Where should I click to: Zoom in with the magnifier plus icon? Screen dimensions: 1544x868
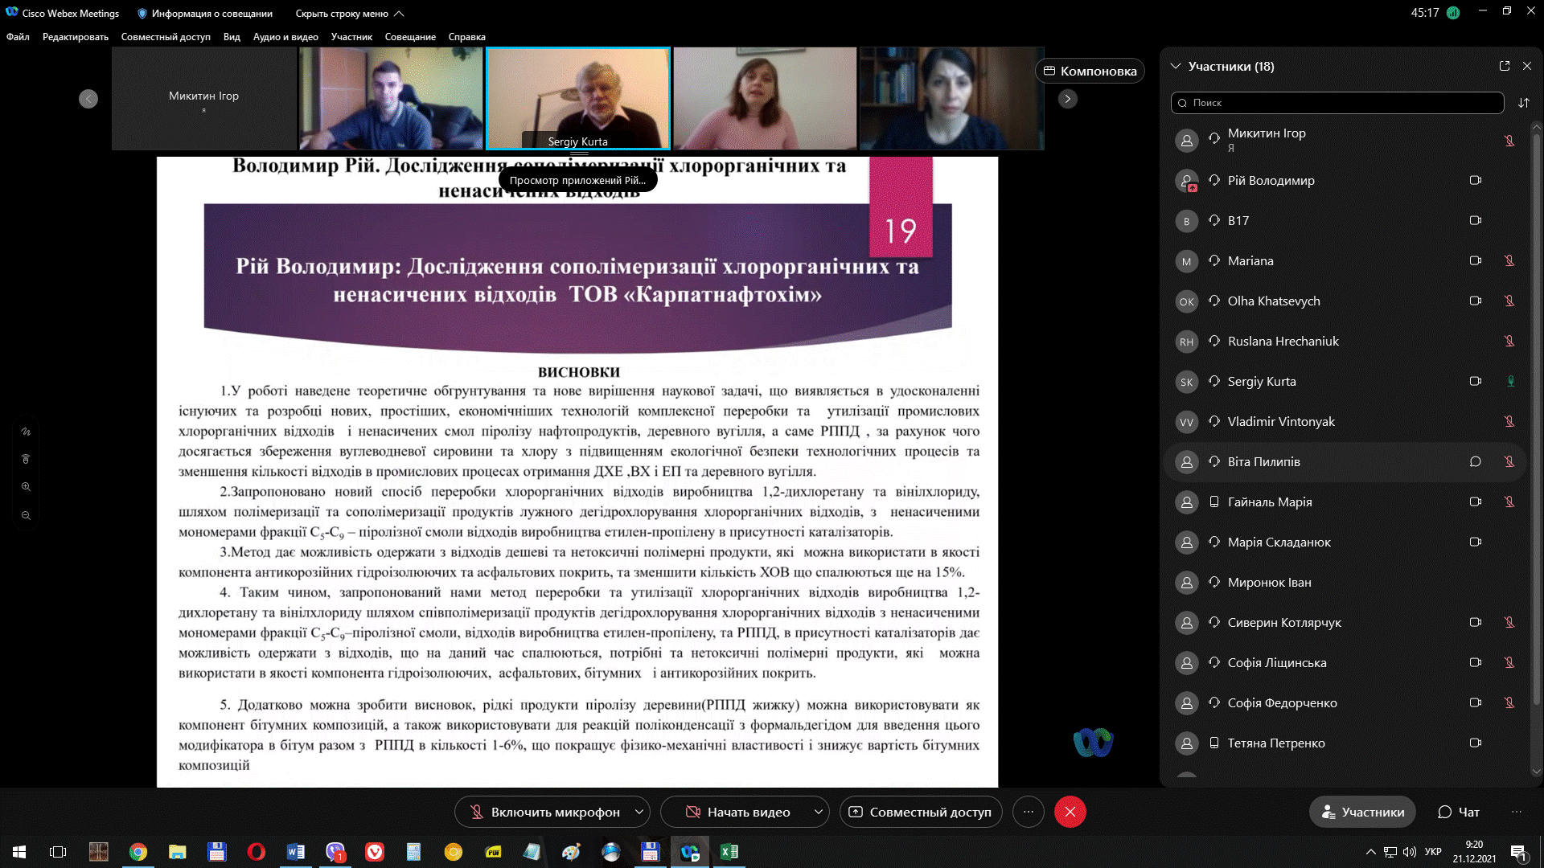pyautogui.click(x=26, y=487)
